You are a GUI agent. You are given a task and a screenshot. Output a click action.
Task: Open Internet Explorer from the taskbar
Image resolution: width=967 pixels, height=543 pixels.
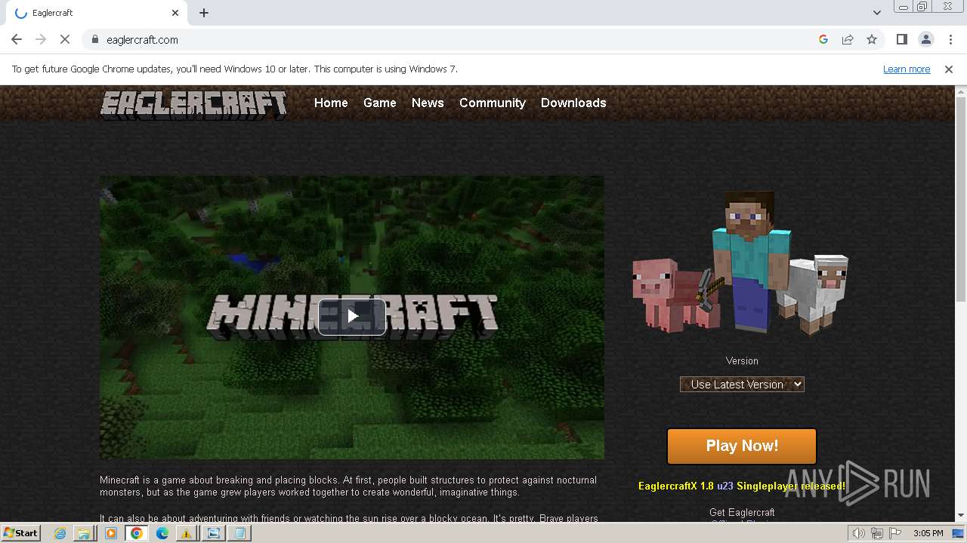(60, 533)
